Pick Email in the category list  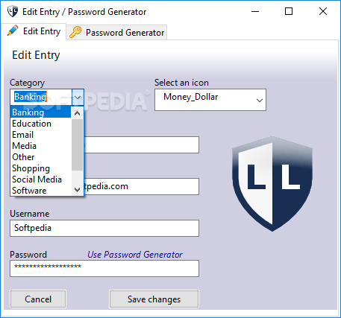40,135
